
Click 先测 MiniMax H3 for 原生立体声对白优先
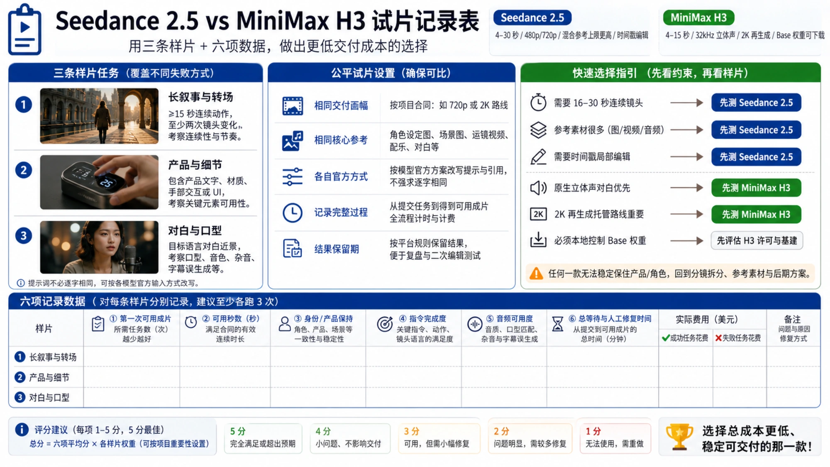click(x=756, y=188)
